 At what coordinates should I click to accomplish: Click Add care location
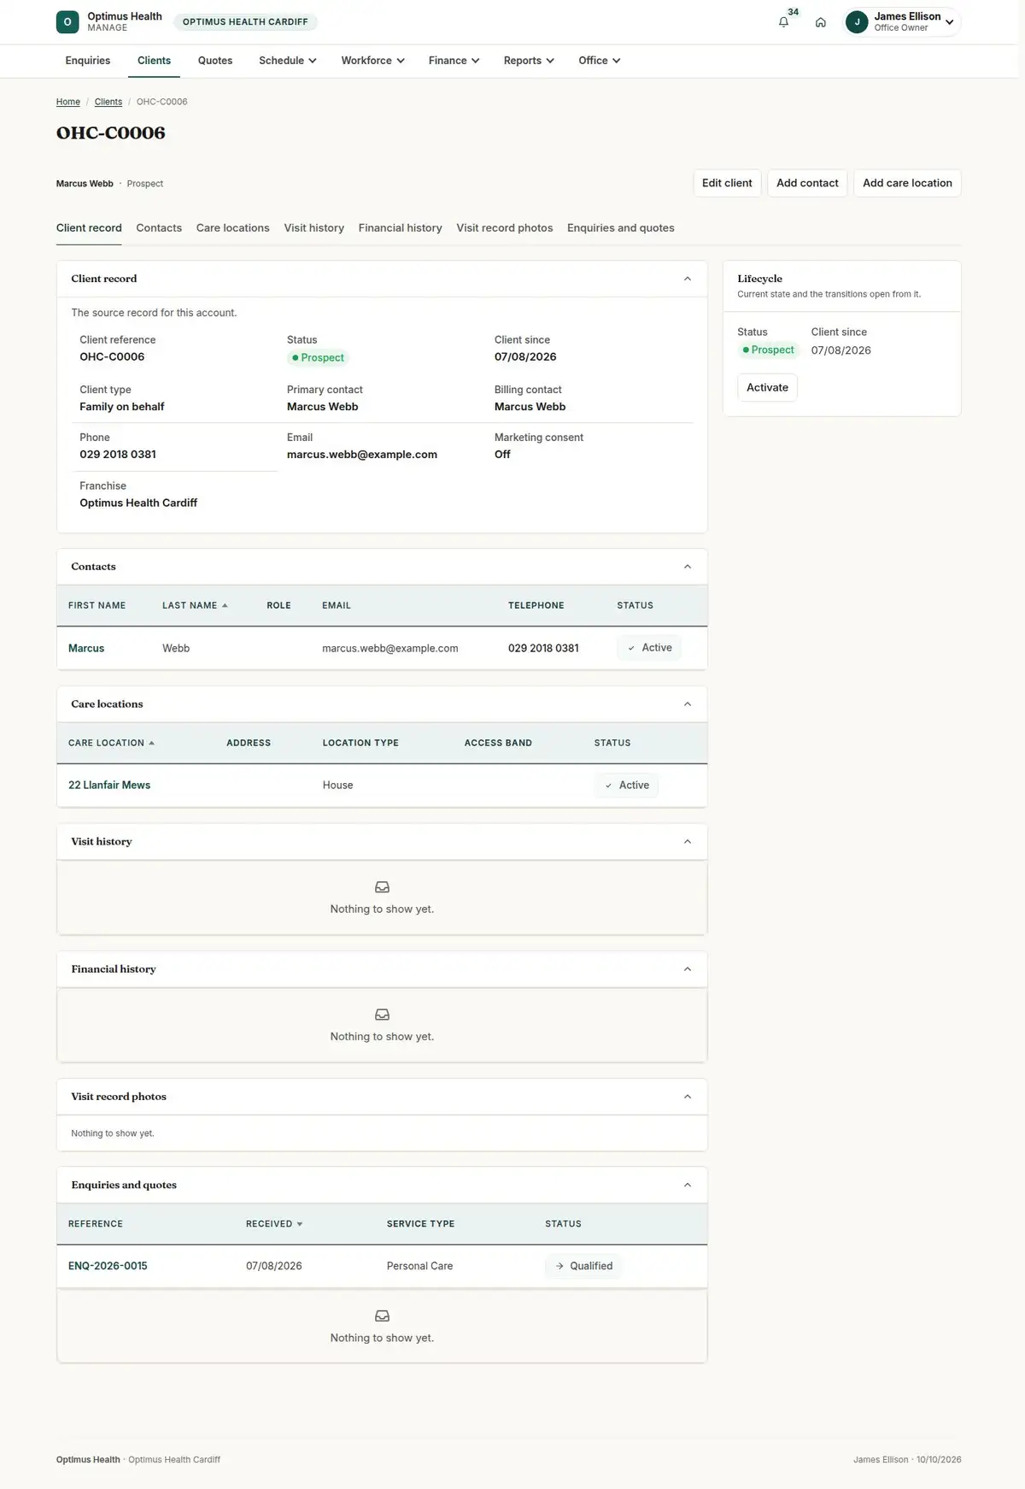[x=907, y=183]
